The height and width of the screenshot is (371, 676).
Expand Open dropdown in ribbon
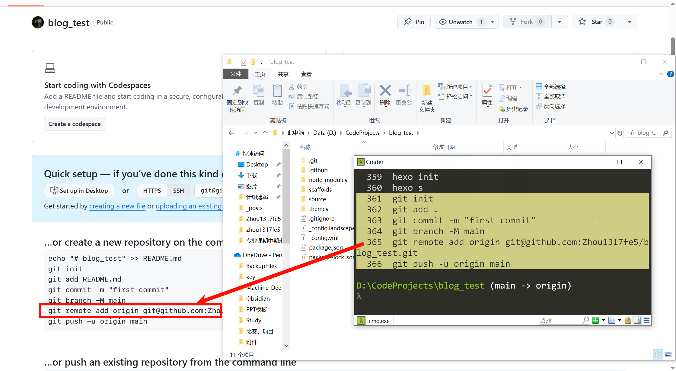(x=520, y=88)
